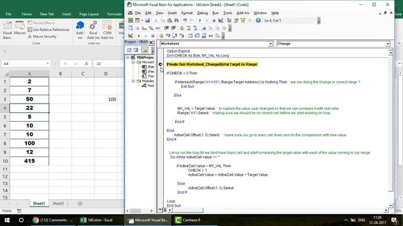The image size is (403, 226).
Task: Click Step Into on the Debug toolbar
Action: click(168, 36)
